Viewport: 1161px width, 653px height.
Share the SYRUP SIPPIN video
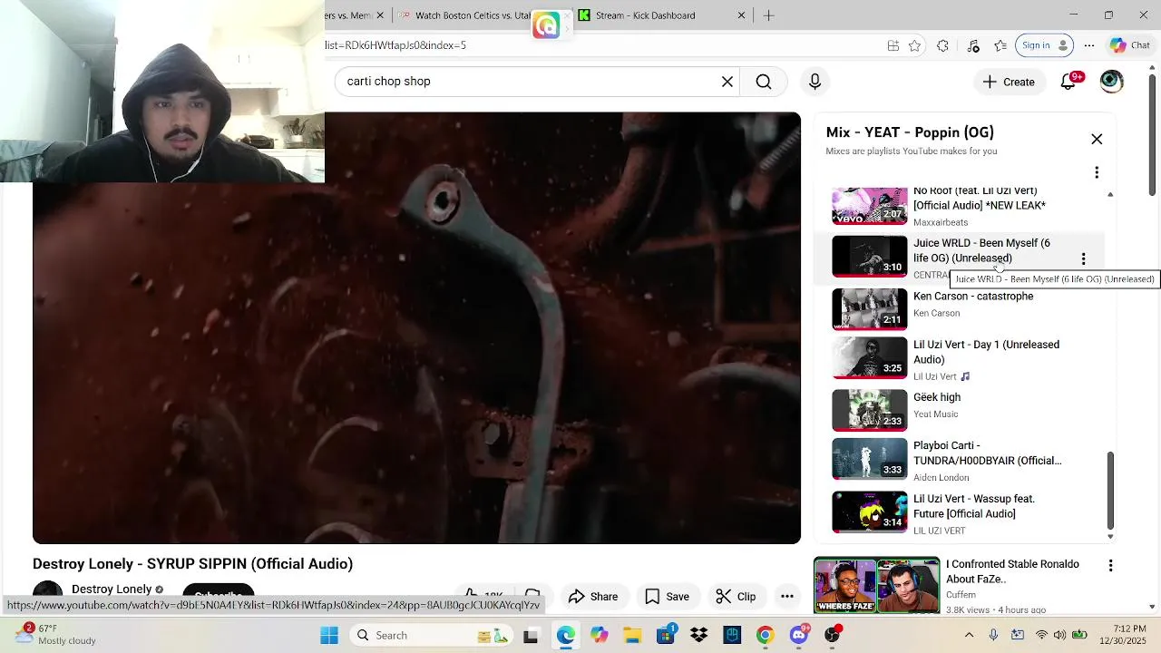click(593, 596)
